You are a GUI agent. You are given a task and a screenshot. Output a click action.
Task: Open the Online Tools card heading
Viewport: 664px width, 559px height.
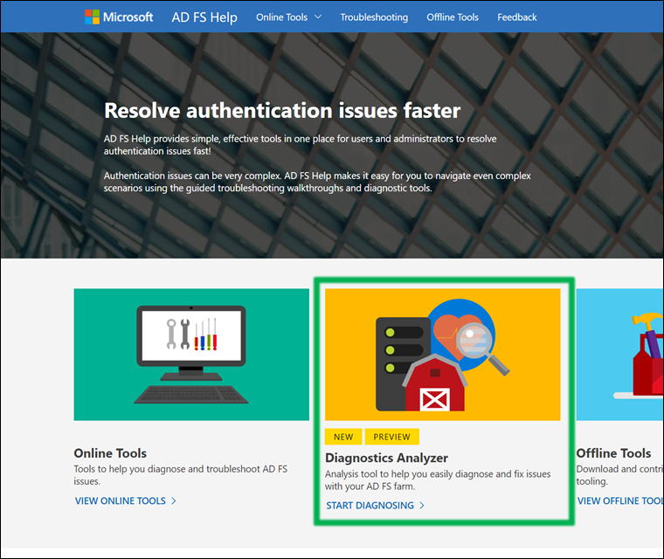click(110, 453)
